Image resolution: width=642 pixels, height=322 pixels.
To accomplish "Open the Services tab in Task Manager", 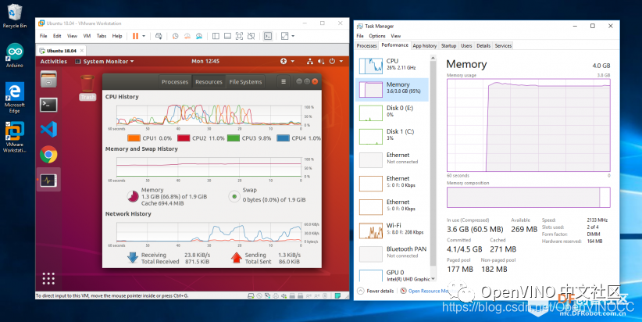I will click(503, 46).
